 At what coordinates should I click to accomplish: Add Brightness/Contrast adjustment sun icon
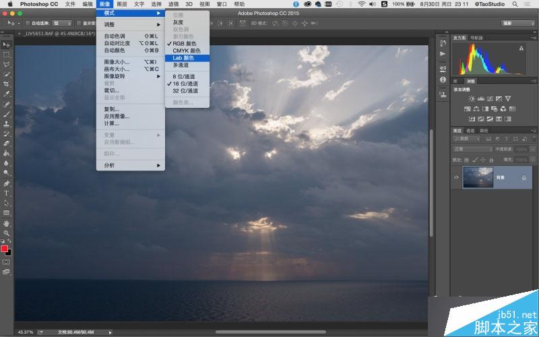coord(472,98)
